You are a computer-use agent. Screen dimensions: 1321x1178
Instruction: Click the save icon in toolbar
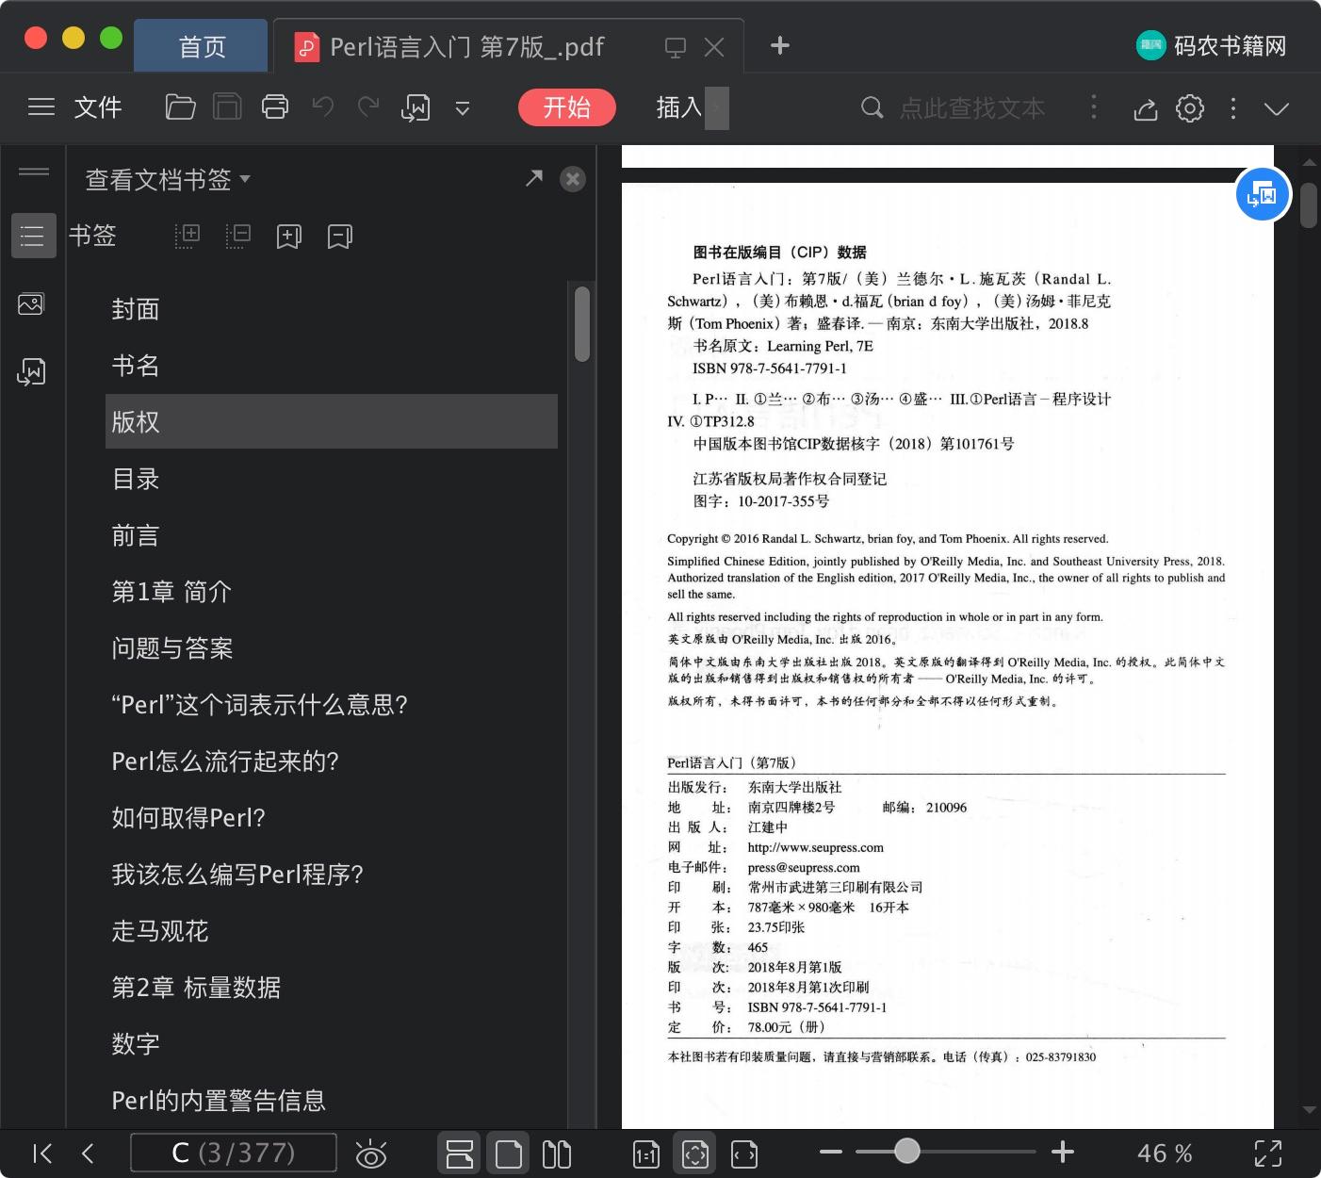(227, 107)
